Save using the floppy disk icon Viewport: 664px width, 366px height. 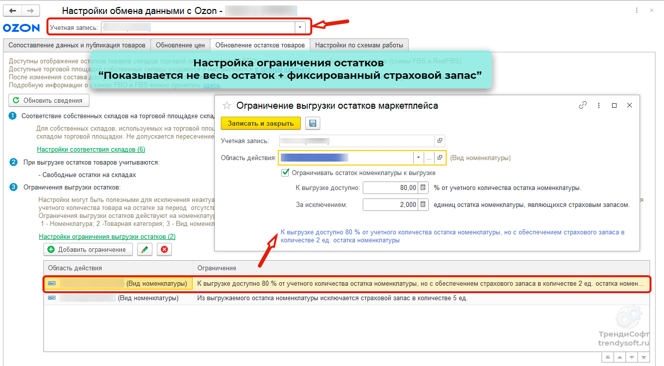coord(312,123)
